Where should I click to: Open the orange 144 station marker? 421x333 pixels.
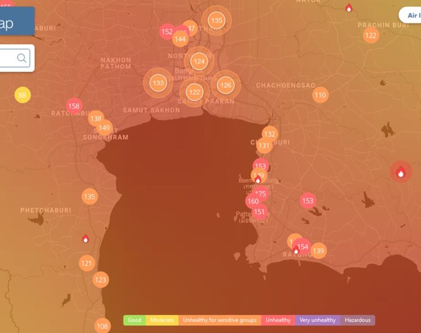pos(180,39)
